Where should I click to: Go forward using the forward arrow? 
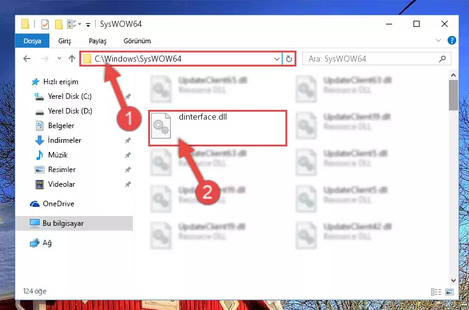(45, 59)
